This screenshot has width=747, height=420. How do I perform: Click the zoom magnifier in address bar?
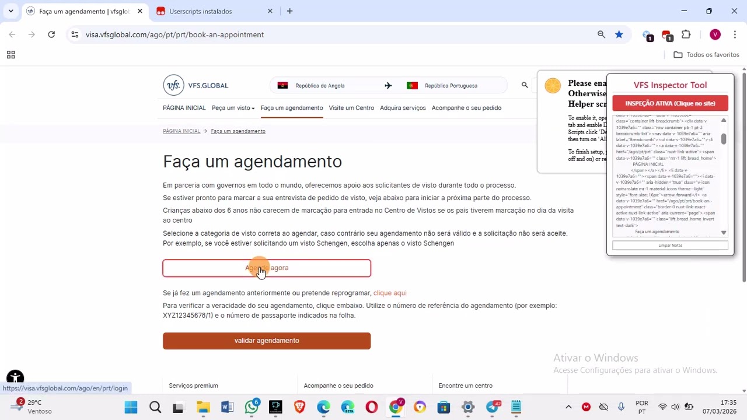601,34
